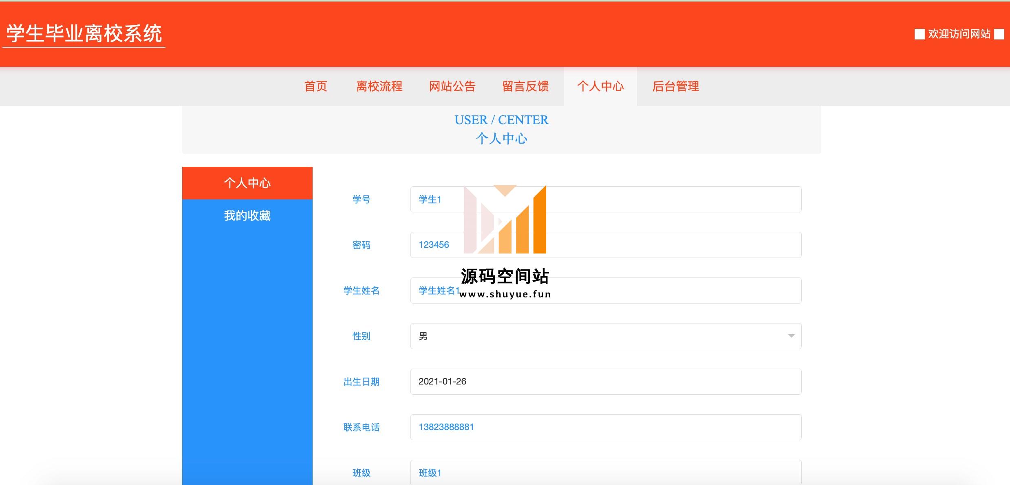Open 我的收藏 in the sidebar

pyautogui.click(x=247, y=216)
